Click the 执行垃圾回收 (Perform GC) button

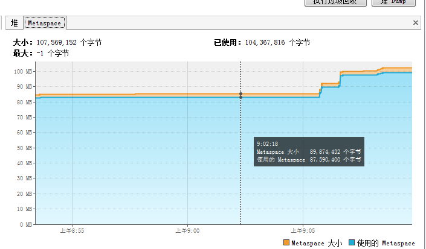(335, 2)
